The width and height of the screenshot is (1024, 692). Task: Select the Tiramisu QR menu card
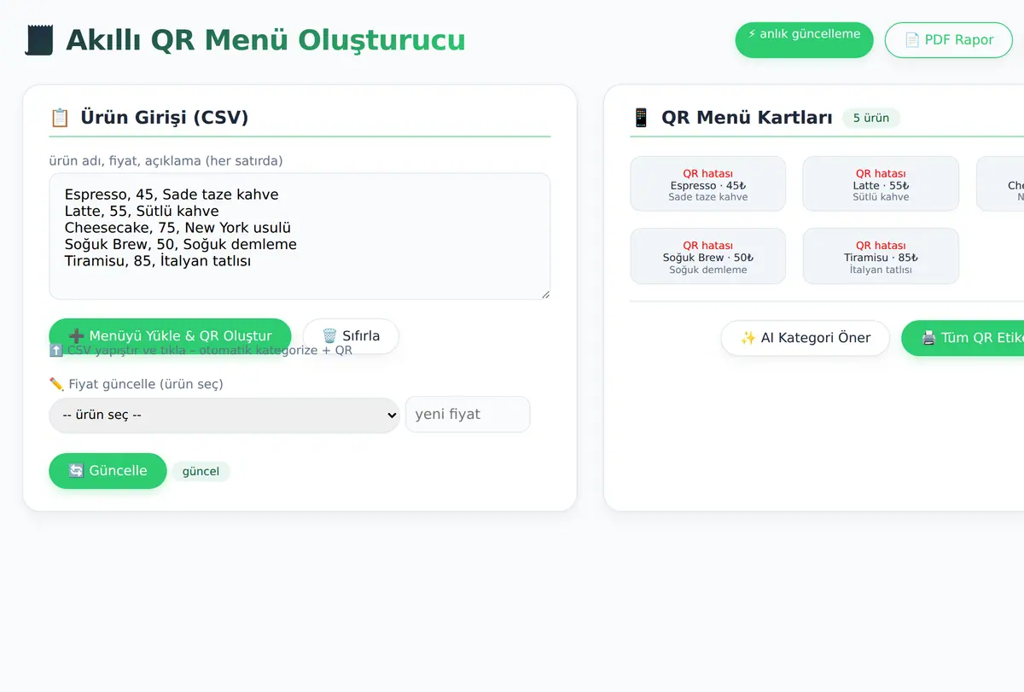881,256
